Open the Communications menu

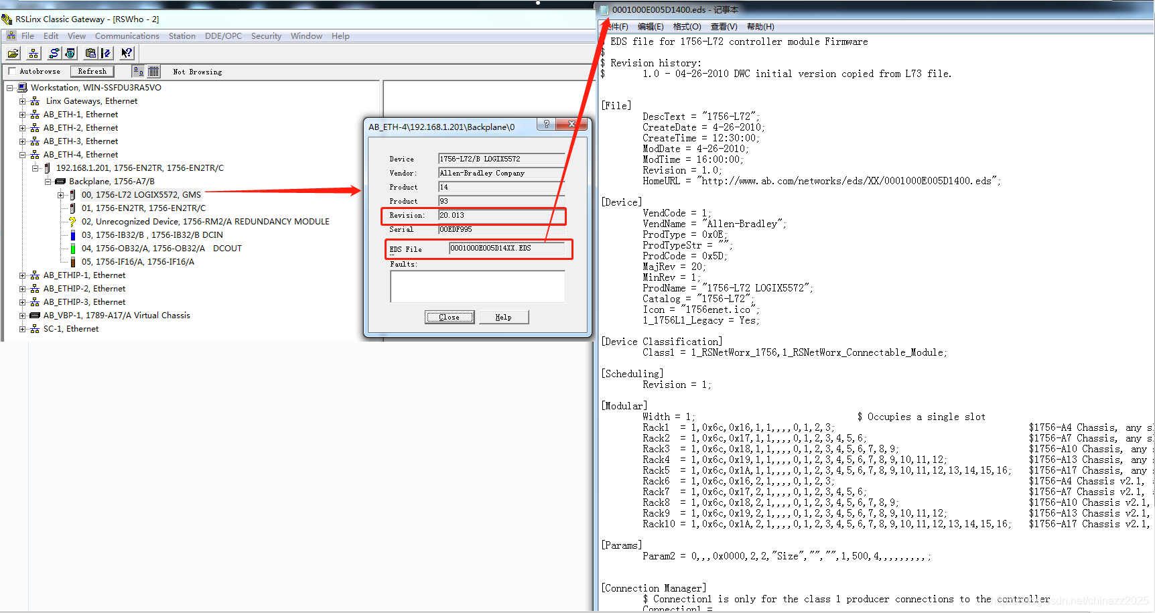127,36
